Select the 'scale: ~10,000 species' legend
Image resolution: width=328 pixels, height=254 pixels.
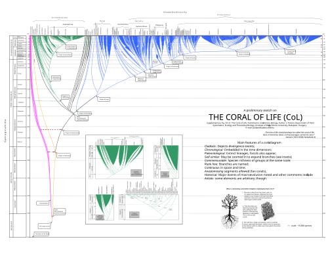coord(300,226)
